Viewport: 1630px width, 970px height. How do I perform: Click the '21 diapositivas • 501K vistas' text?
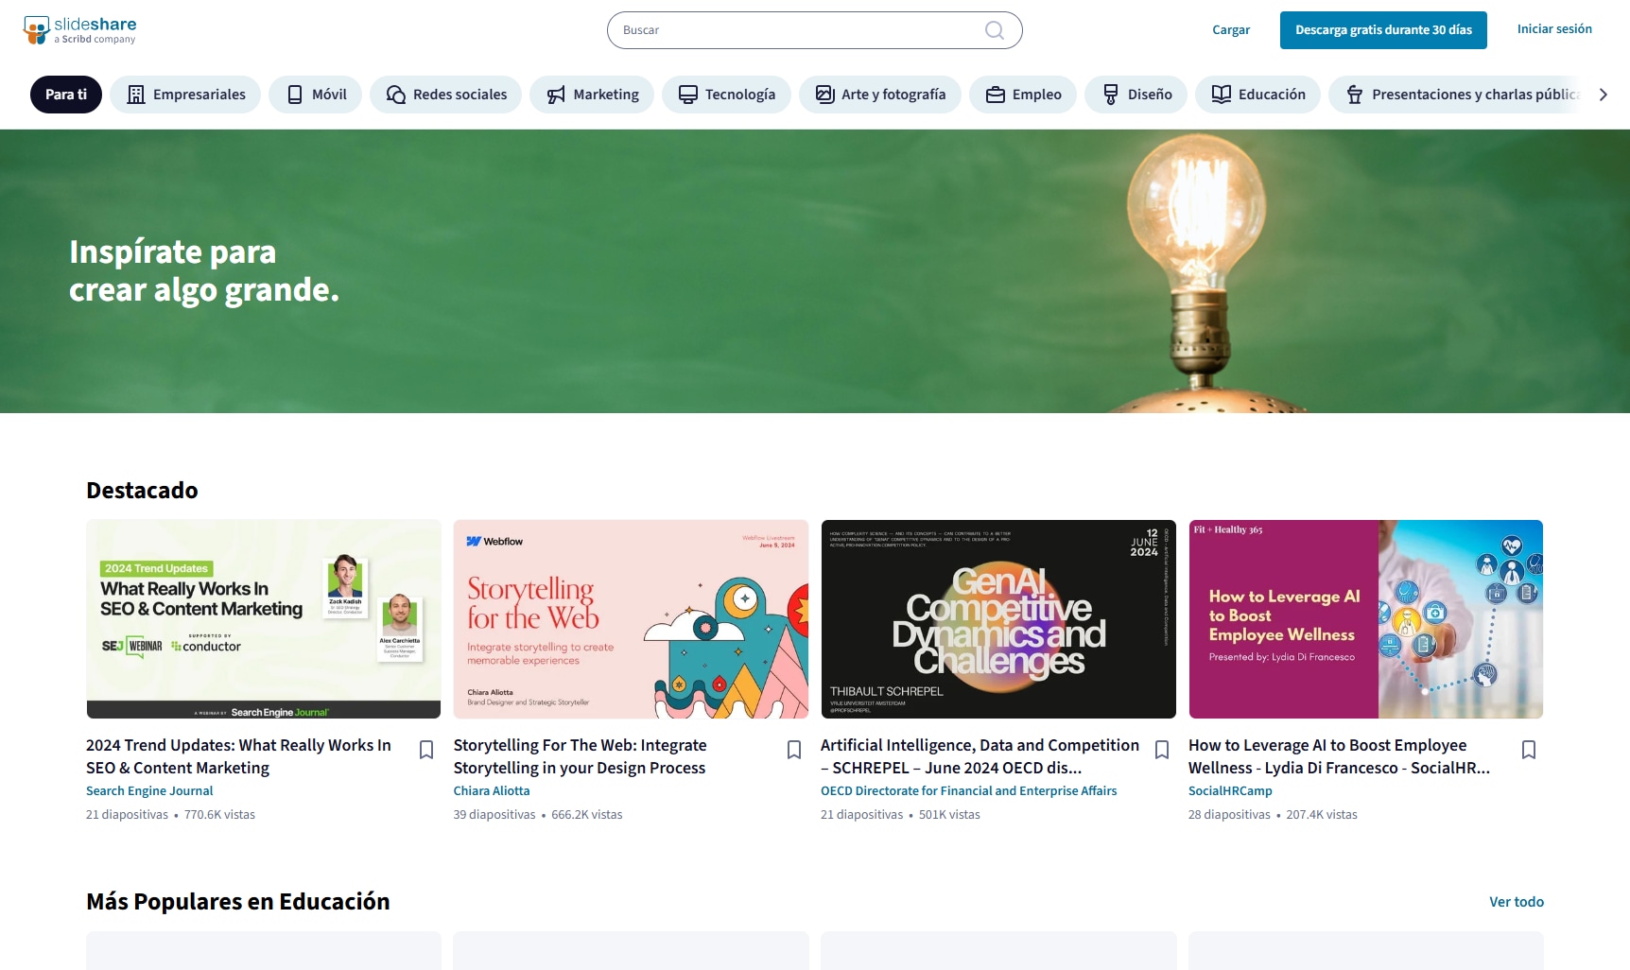tap(900, 815)
